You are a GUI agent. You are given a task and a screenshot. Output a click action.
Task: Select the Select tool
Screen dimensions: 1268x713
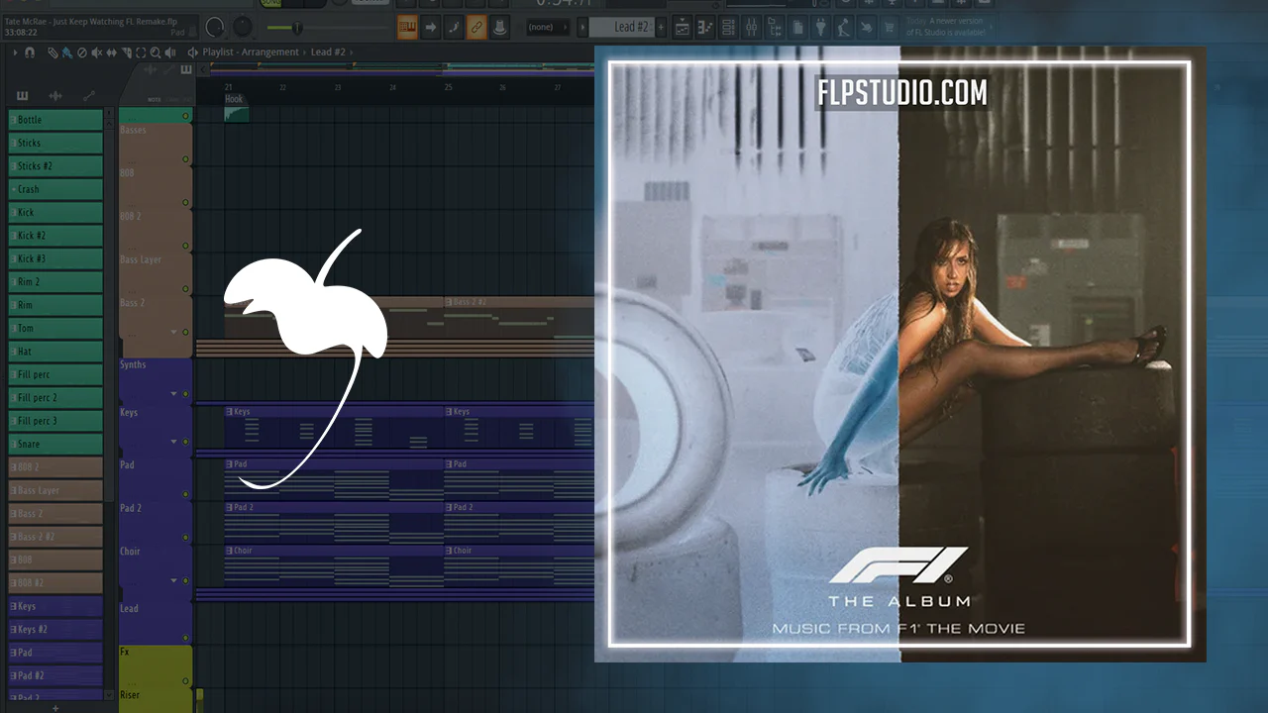click(141, 51)
